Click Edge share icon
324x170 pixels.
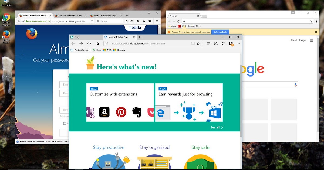pos(223,43)
